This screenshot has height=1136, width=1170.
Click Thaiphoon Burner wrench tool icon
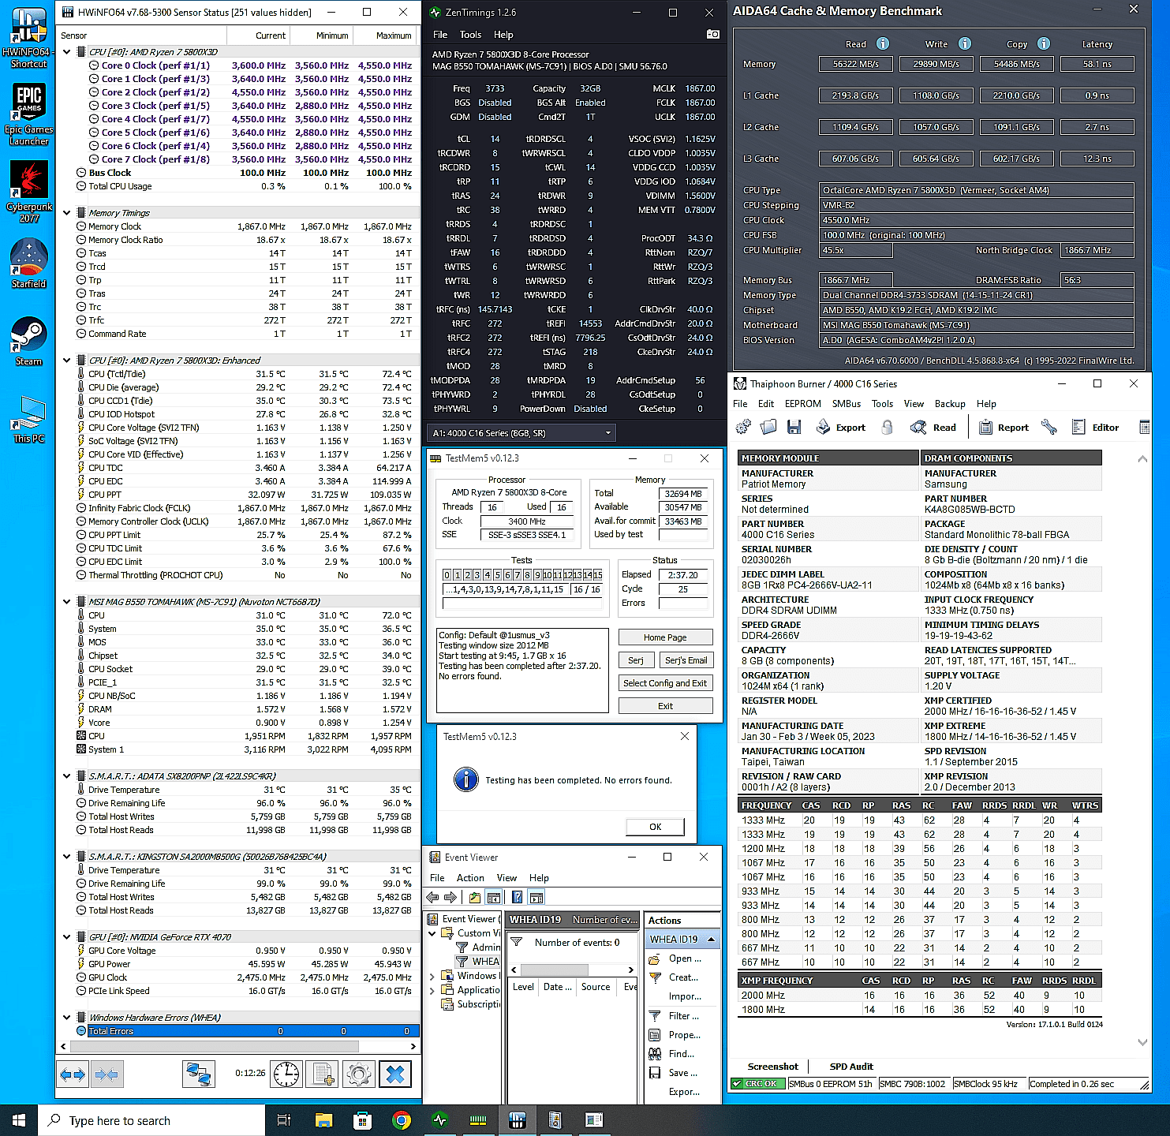[1049, 427]
